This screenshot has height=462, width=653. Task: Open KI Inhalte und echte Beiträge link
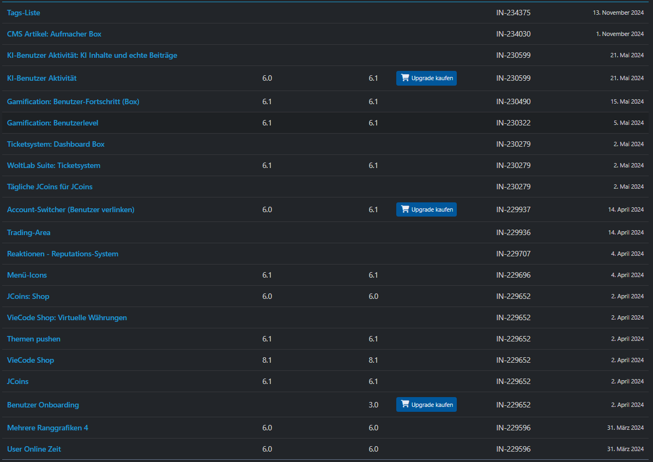tap(92, 55)
